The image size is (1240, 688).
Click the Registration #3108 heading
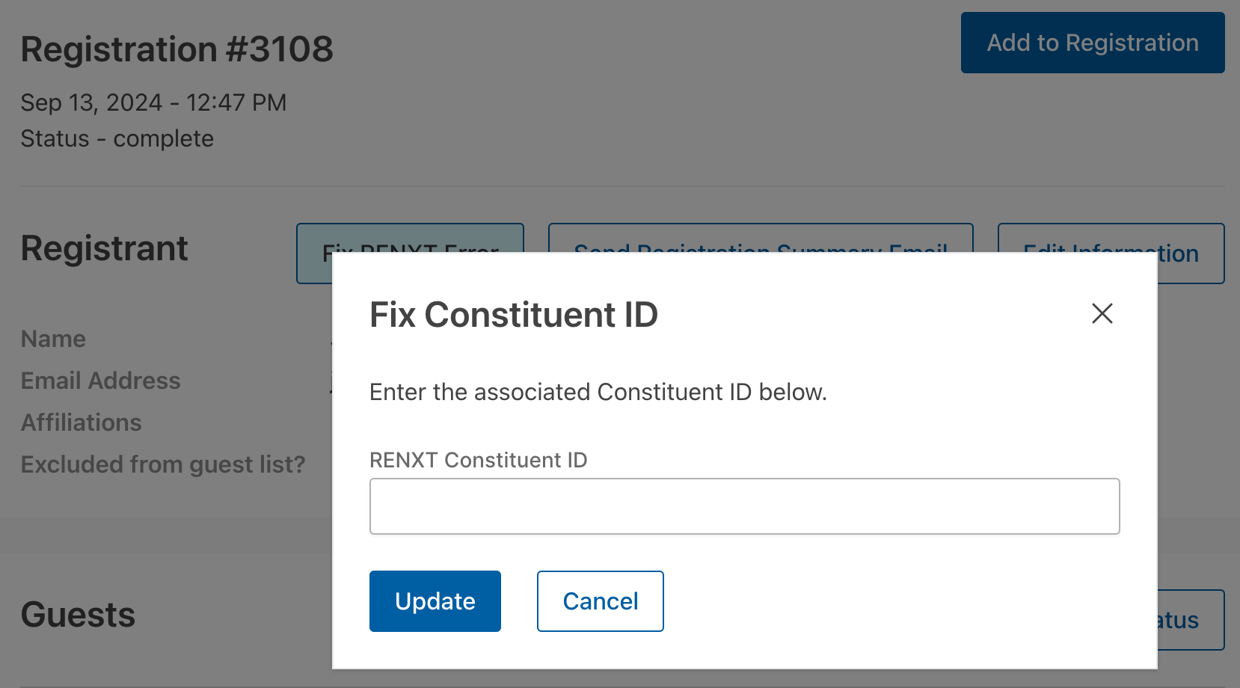(x=177, y=49)
